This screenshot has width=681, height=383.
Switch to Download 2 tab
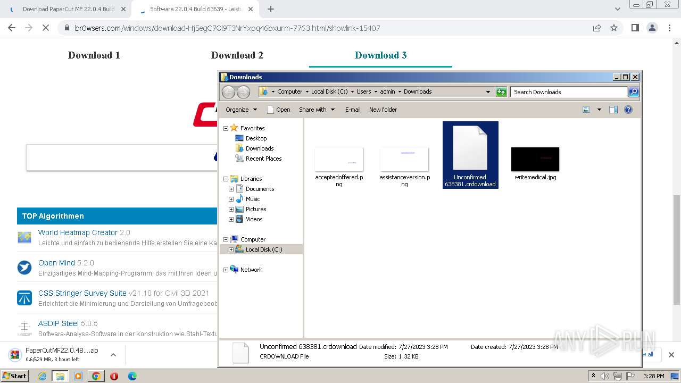point(237,55)
